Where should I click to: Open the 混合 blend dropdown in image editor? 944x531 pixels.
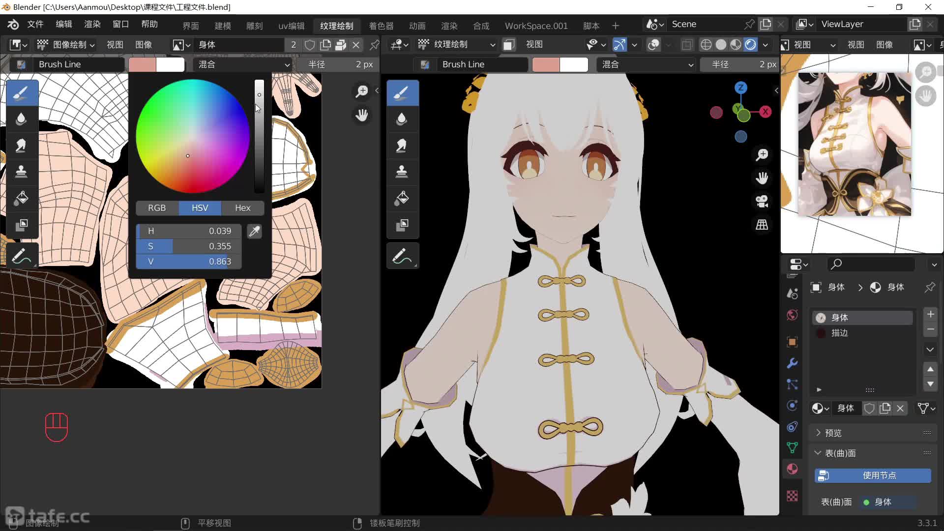[x=243, y=64]
